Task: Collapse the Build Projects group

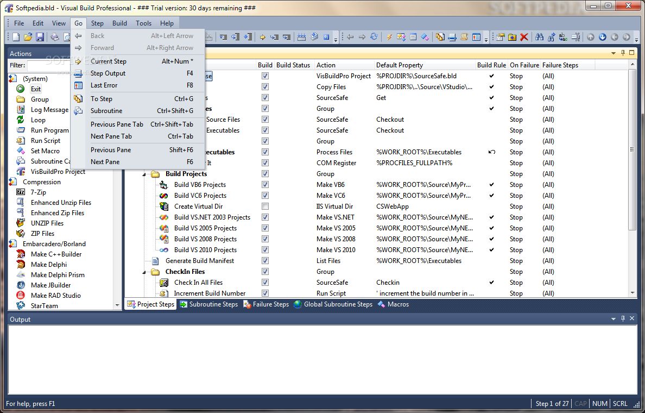Action: [144, 174]
